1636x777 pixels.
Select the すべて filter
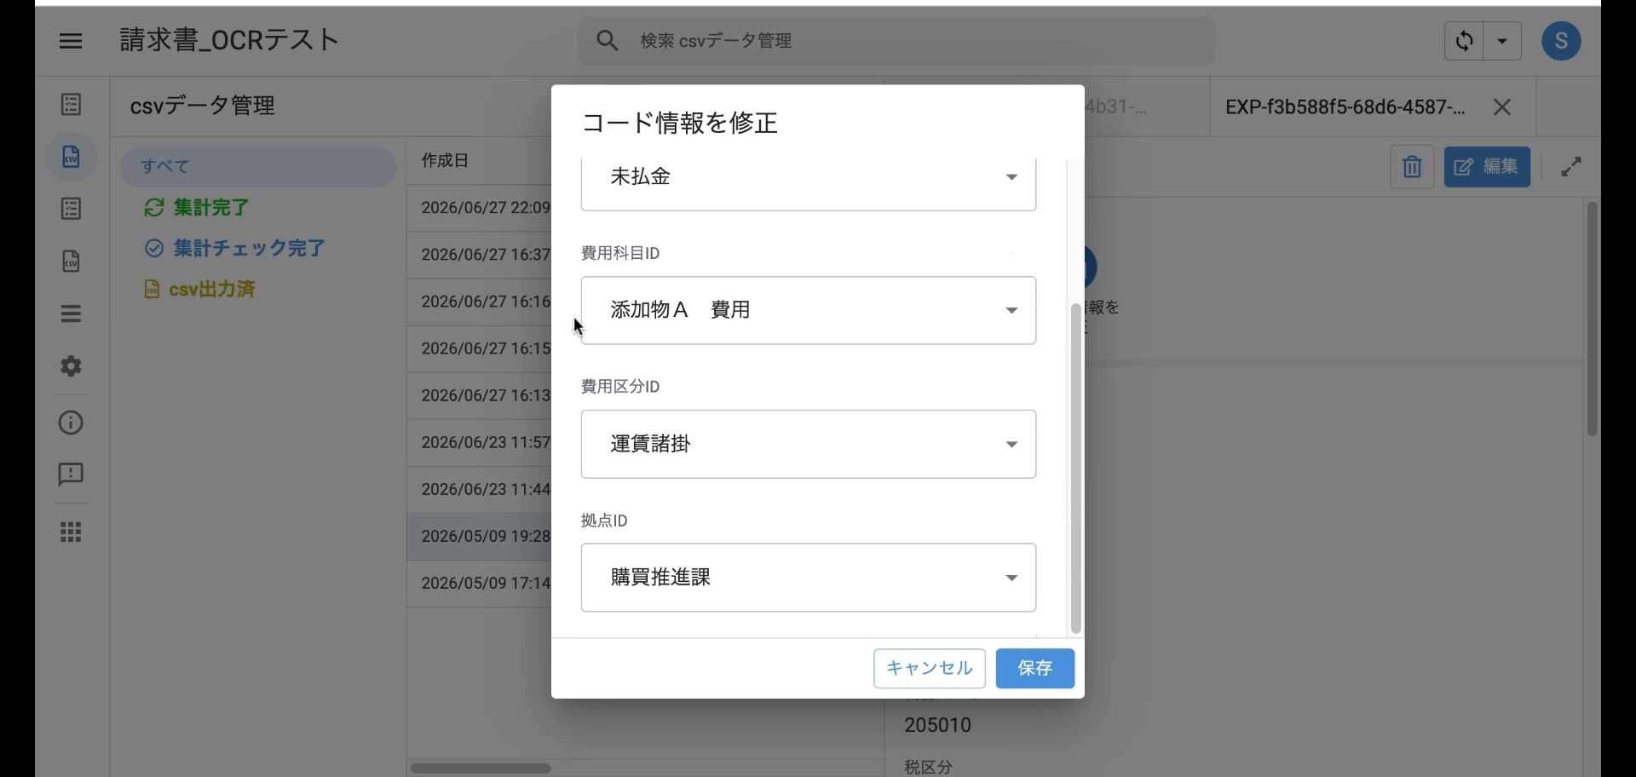coord(258,167)
